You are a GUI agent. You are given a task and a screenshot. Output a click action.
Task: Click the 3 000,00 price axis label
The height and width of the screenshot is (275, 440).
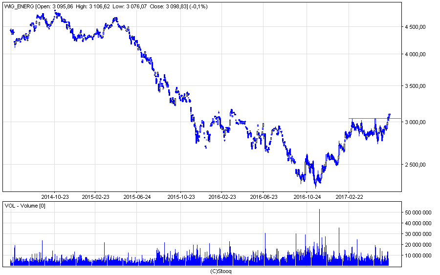415,122
